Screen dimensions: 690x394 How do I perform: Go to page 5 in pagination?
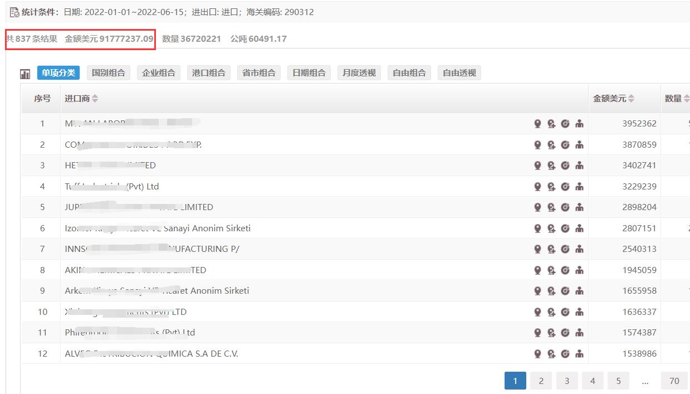[x=618, y=381]
